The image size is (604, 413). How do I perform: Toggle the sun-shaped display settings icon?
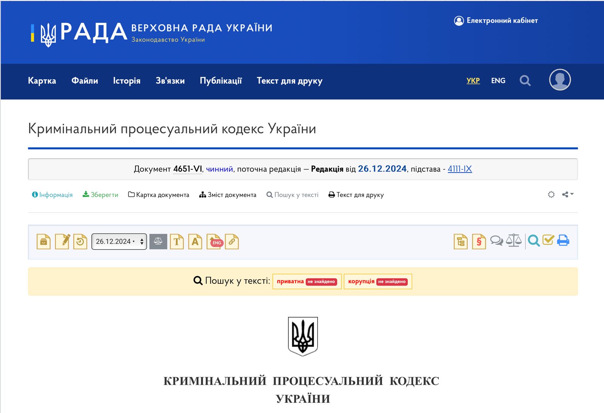coord(551,195)
